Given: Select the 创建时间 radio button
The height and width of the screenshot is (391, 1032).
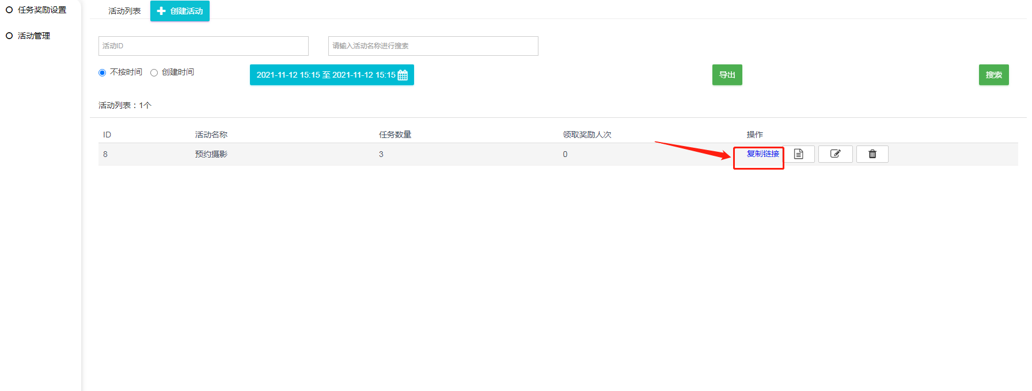Looking at the screenshot, I should point(154,72).
